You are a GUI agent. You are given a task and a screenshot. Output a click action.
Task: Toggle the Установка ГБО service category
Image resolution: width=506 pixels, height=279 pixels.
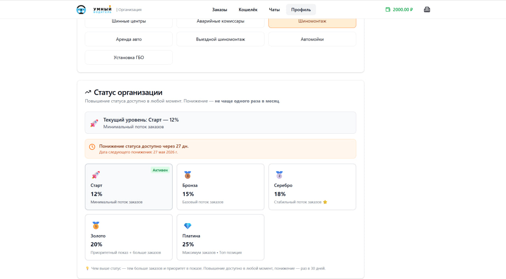pyautogui.click(x=129, y=57)
